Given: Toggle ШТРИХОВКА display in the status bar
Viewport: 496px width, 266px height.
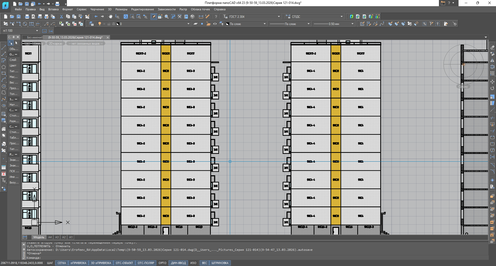Looking at the screenshot, I should (220, 263).
